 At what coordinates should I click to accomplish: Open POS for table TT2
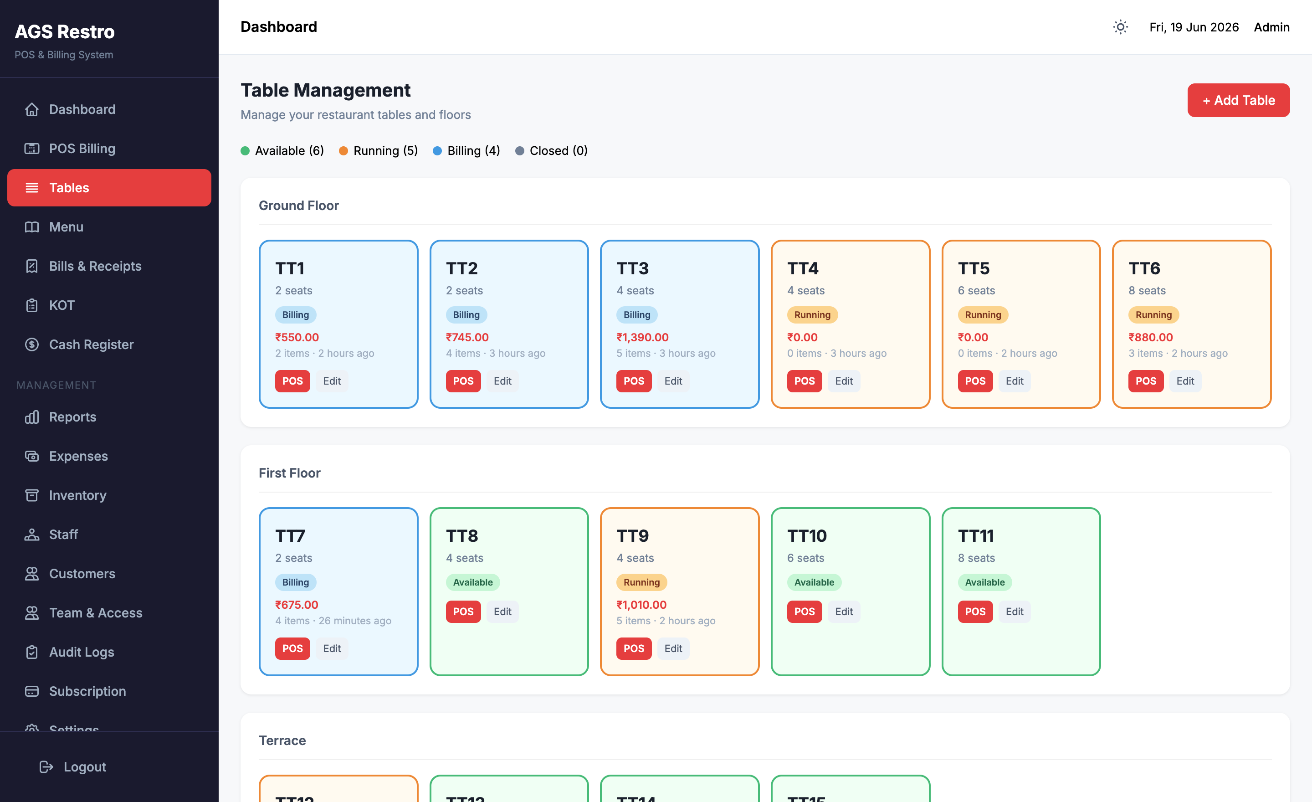click(463, 381)
